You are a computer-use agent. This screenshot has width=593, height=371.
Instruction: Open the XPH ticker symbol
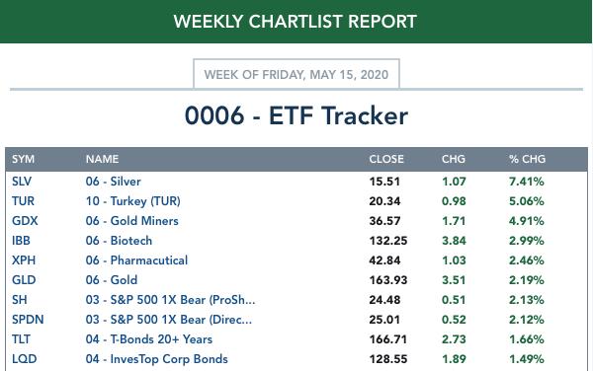pos(24,260)
